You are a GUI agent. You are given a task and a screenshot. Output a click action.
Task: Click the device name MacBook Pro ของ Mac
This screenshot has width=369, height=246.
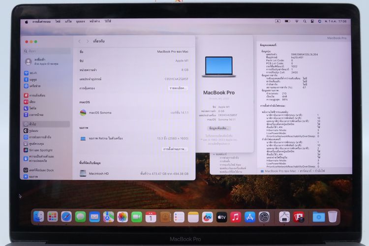point(173,52)
